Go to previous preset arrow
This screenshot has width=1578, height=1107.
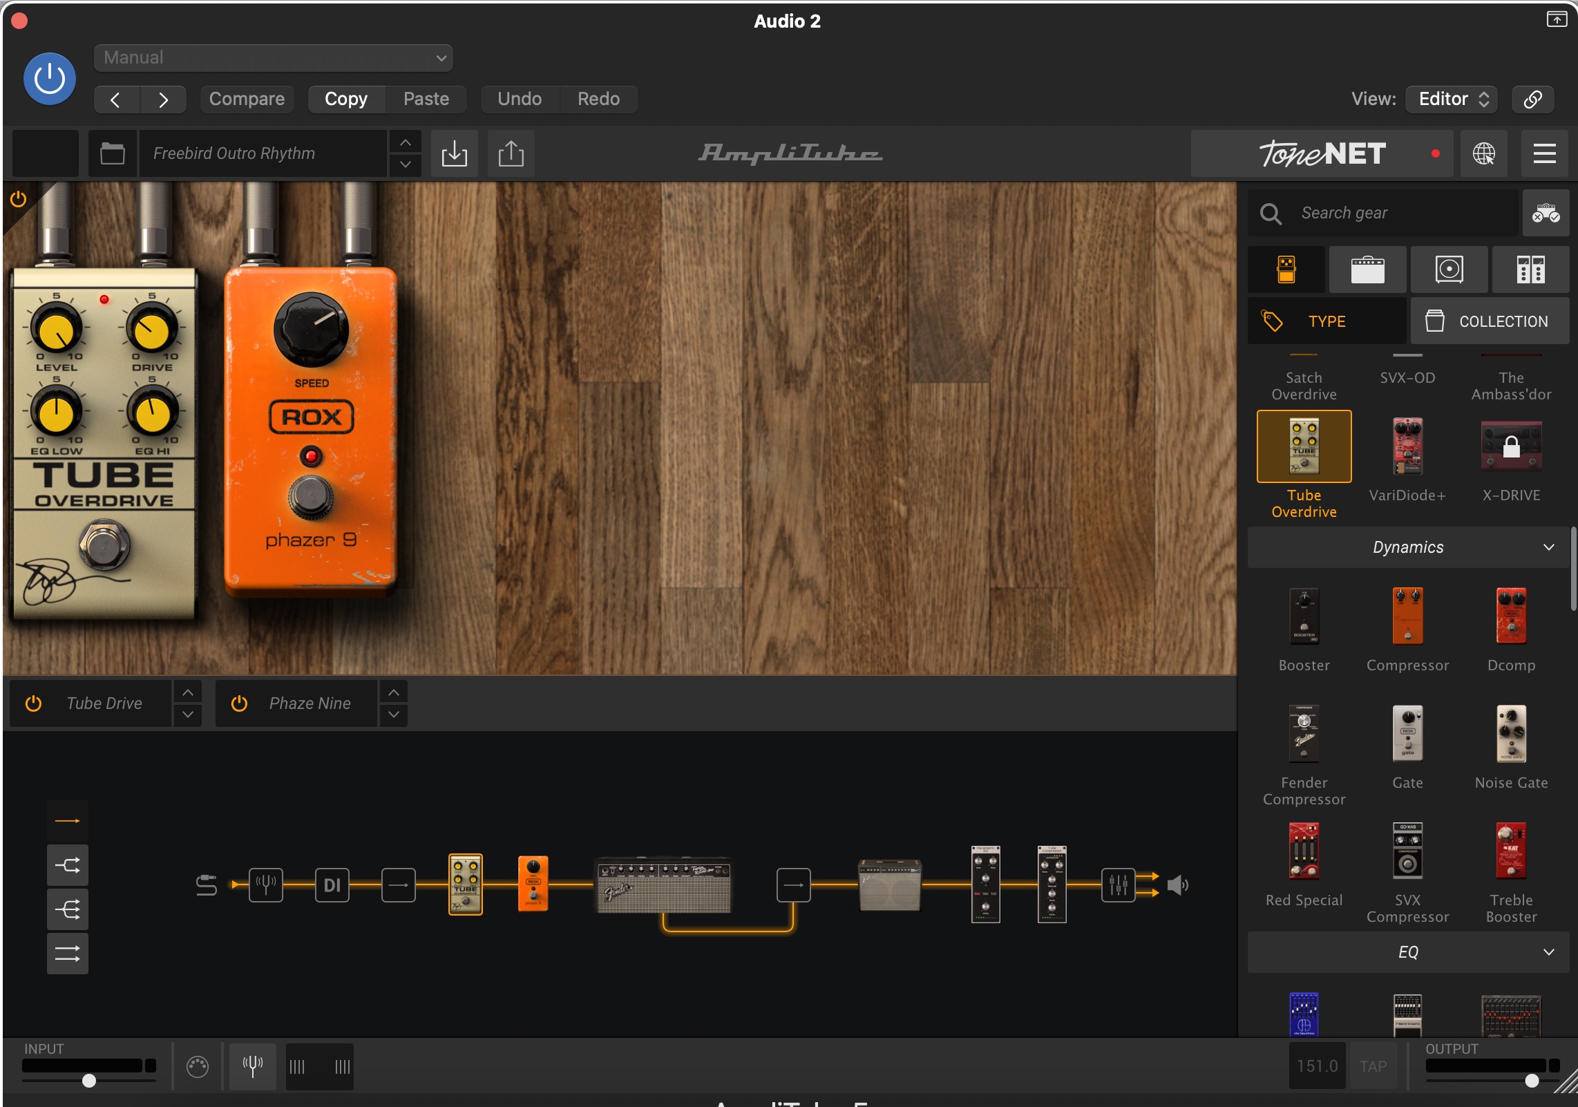tap(116, 100)
